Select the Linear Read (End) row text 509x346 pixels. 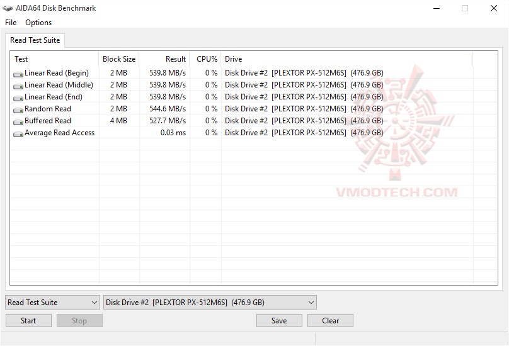click(x=54, y=97)
